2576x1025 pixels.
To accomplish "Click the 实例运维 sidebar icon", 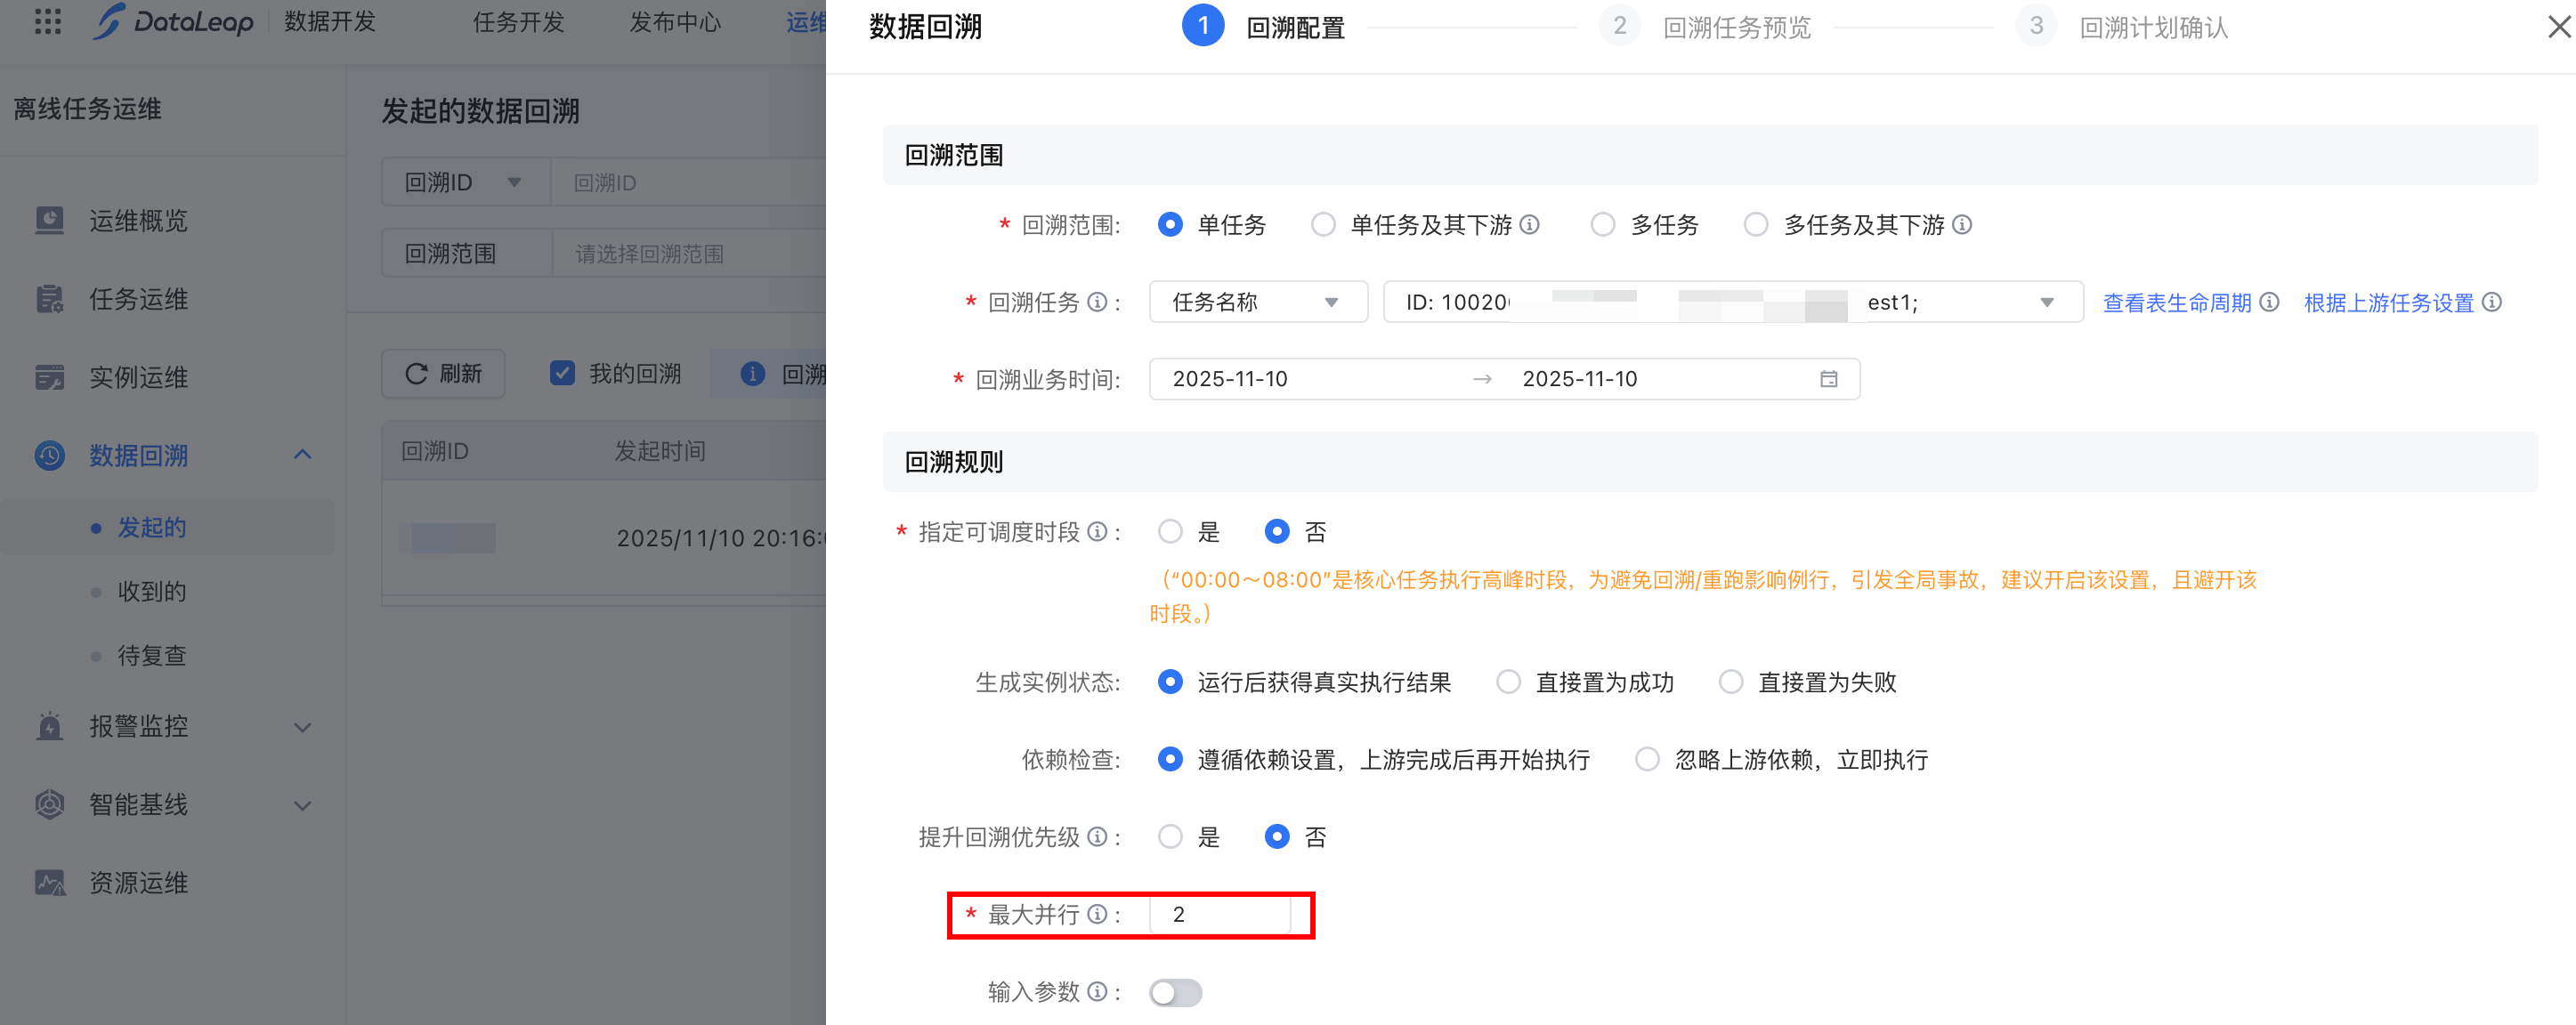I will point(49,377).
